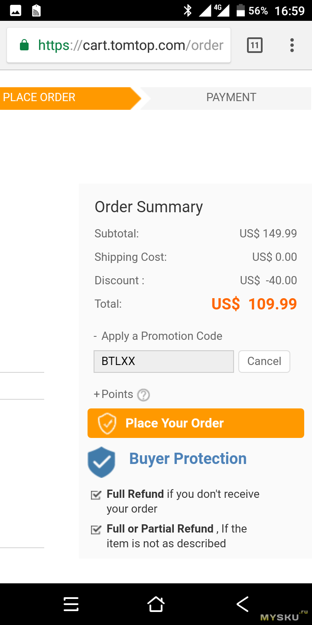
Task: Open the Chrome three-dot overflow menu
Action: click(x=292, y=45)
